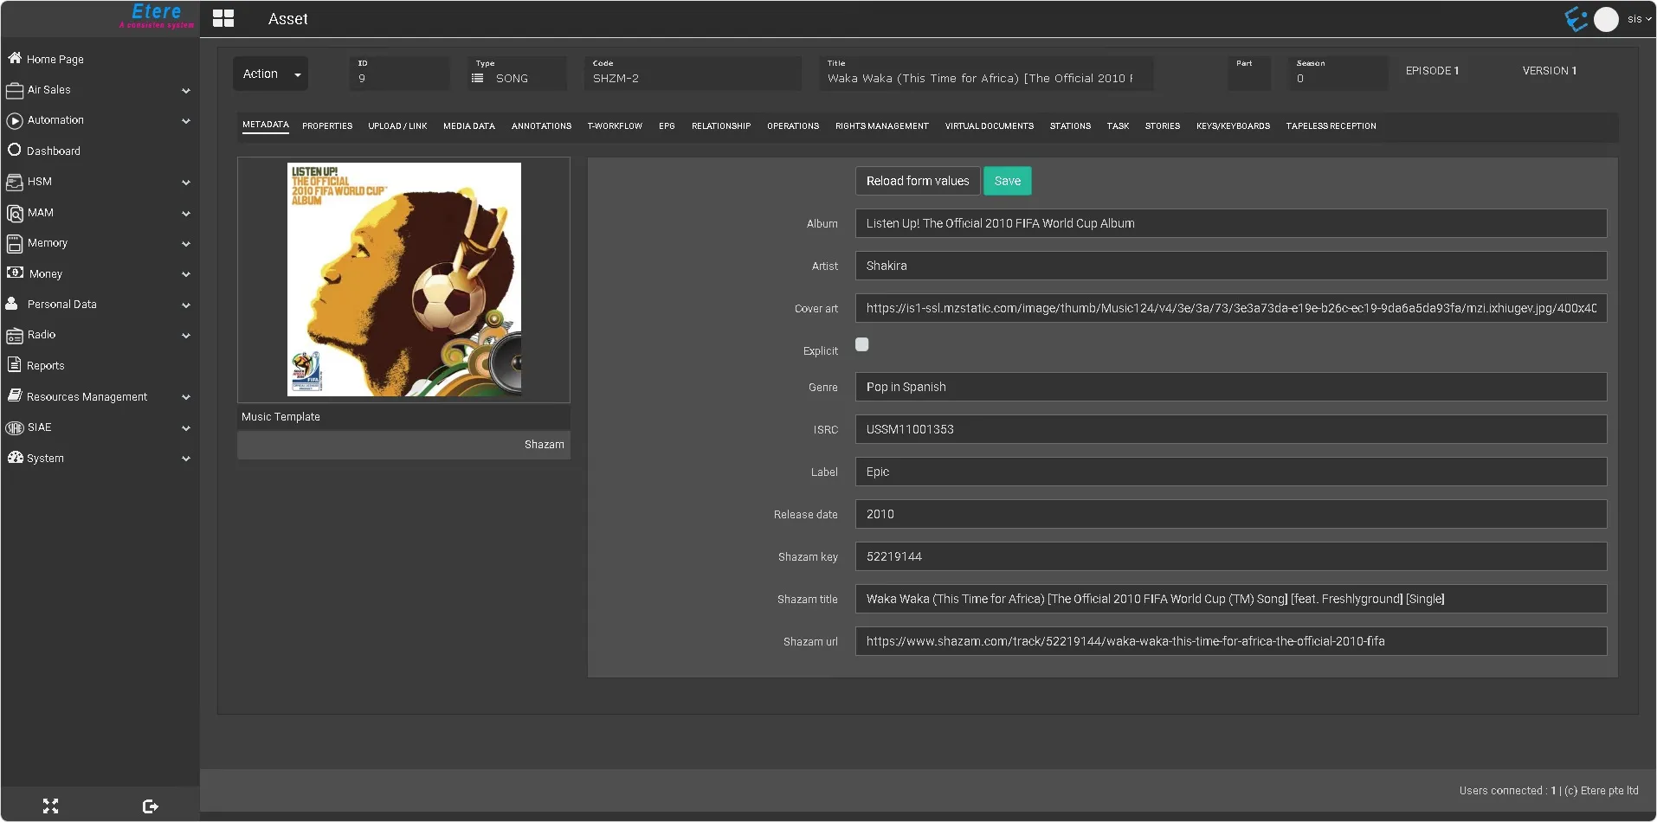This screenshot has width=1657, height=822.
Task: Expand the HSM menu chevron
Action: tap(186, 183)
